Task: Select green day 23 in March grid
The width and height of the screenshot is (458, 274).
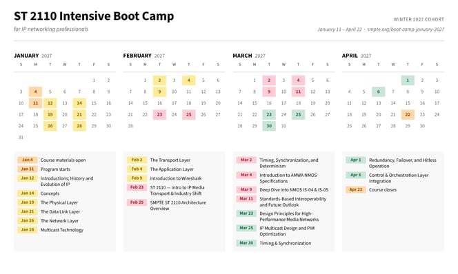Action: [269, 114]
